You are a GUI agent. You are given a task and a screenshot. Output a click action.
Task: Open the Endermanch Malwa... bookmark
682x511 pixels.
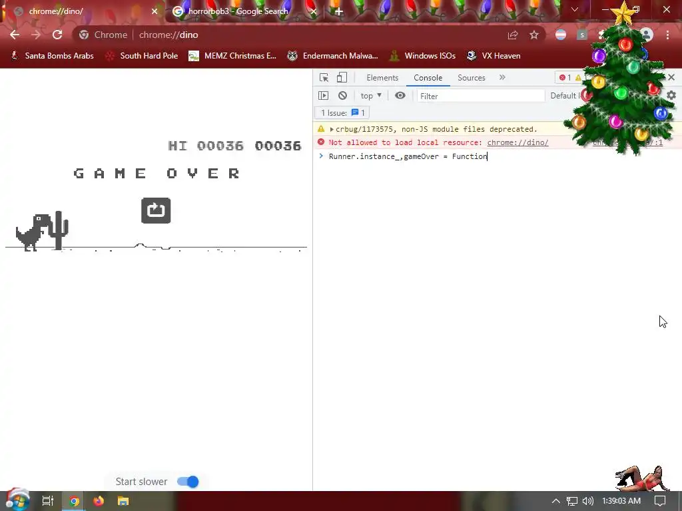(333, 56)
